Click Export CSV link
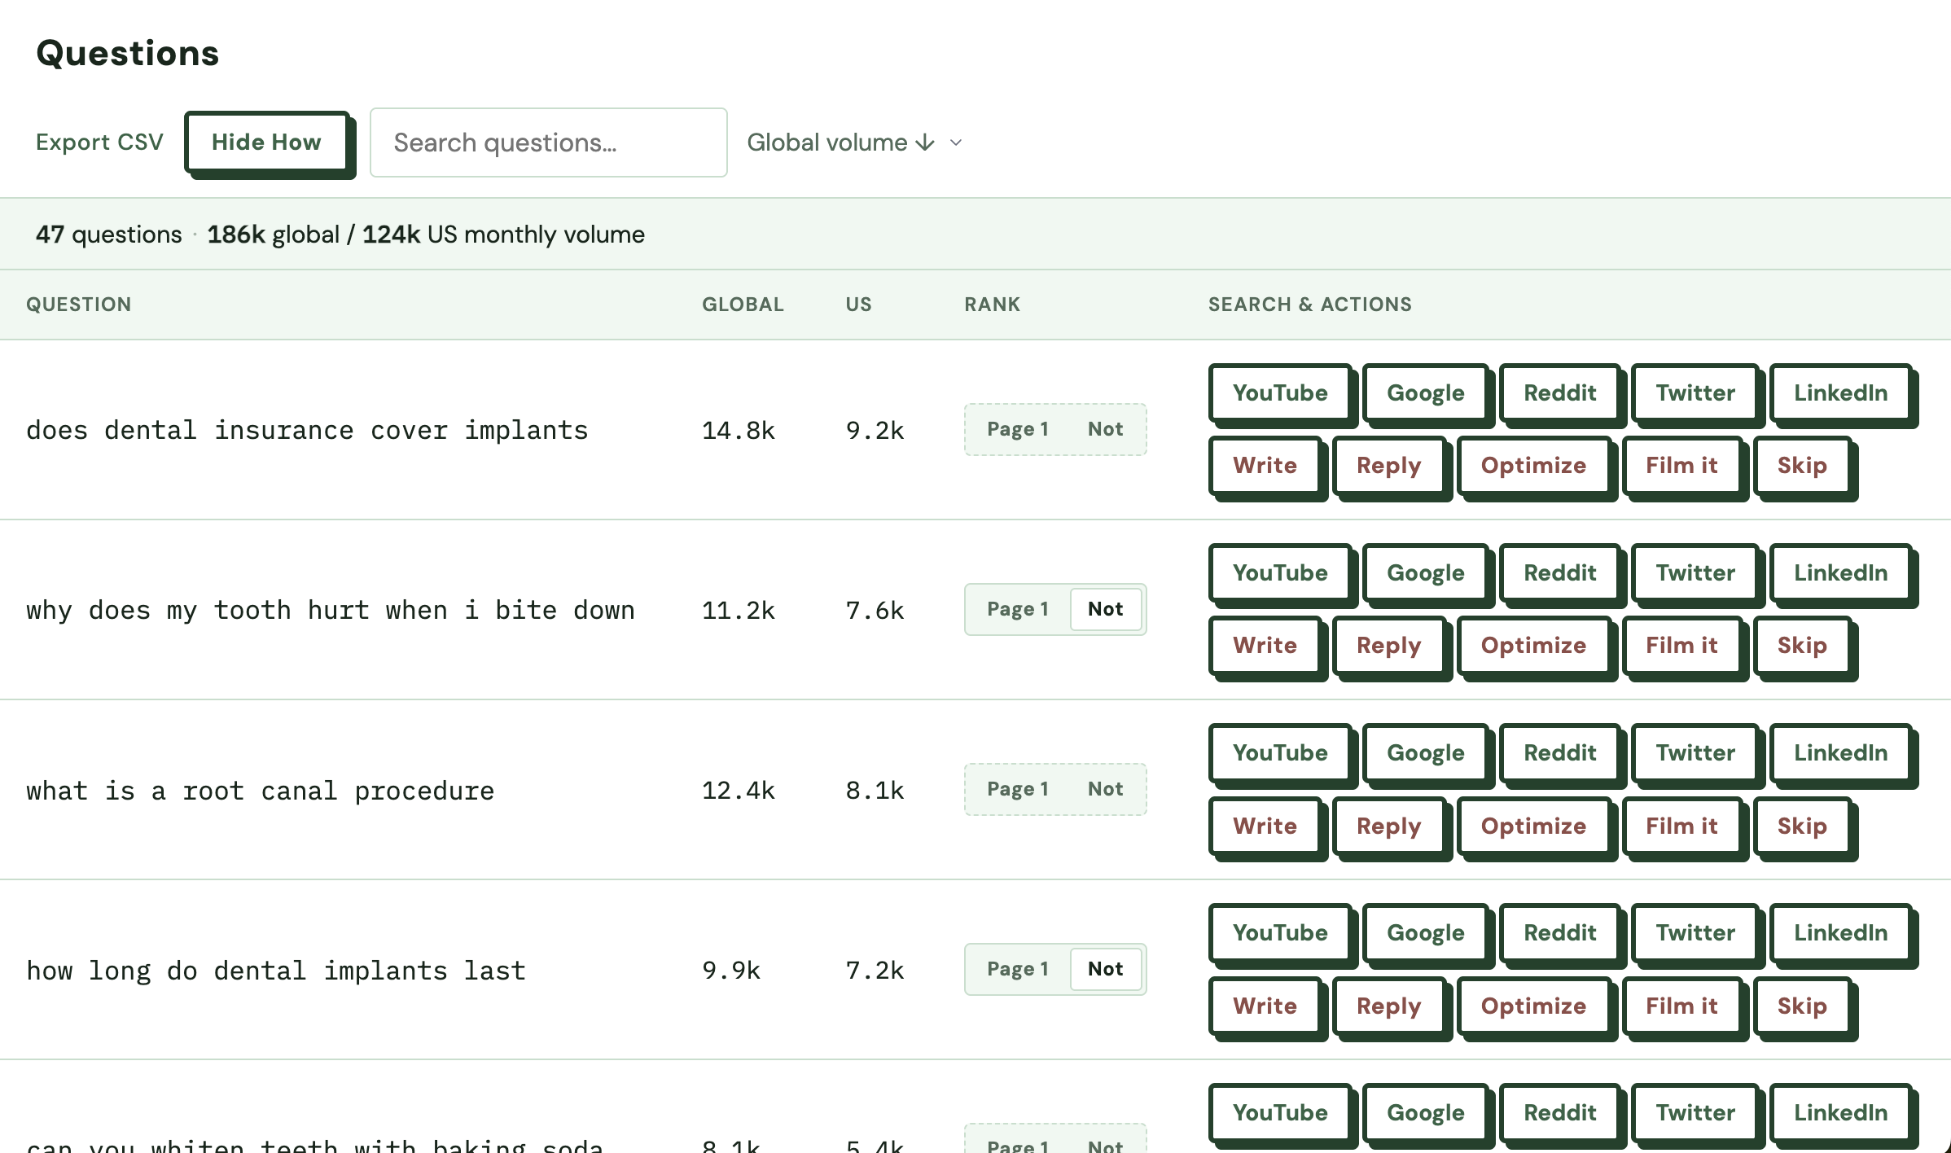The height and width of the screenshot is (1153, 1951). point(99,142)
